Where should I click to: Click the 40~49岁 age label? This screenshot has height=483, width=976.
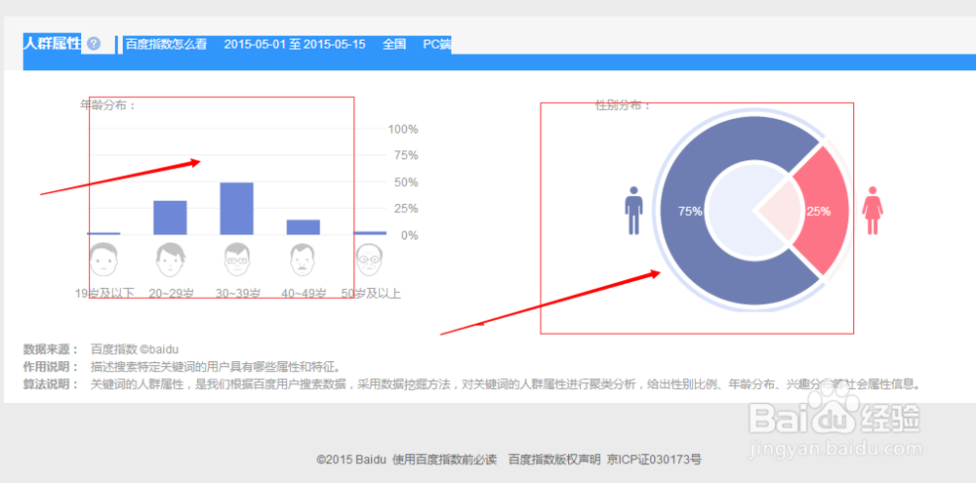[304, 293]
